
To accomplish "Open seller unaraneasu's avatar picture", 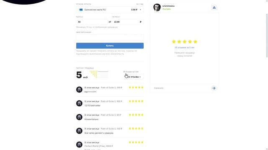I will (157, 7).
